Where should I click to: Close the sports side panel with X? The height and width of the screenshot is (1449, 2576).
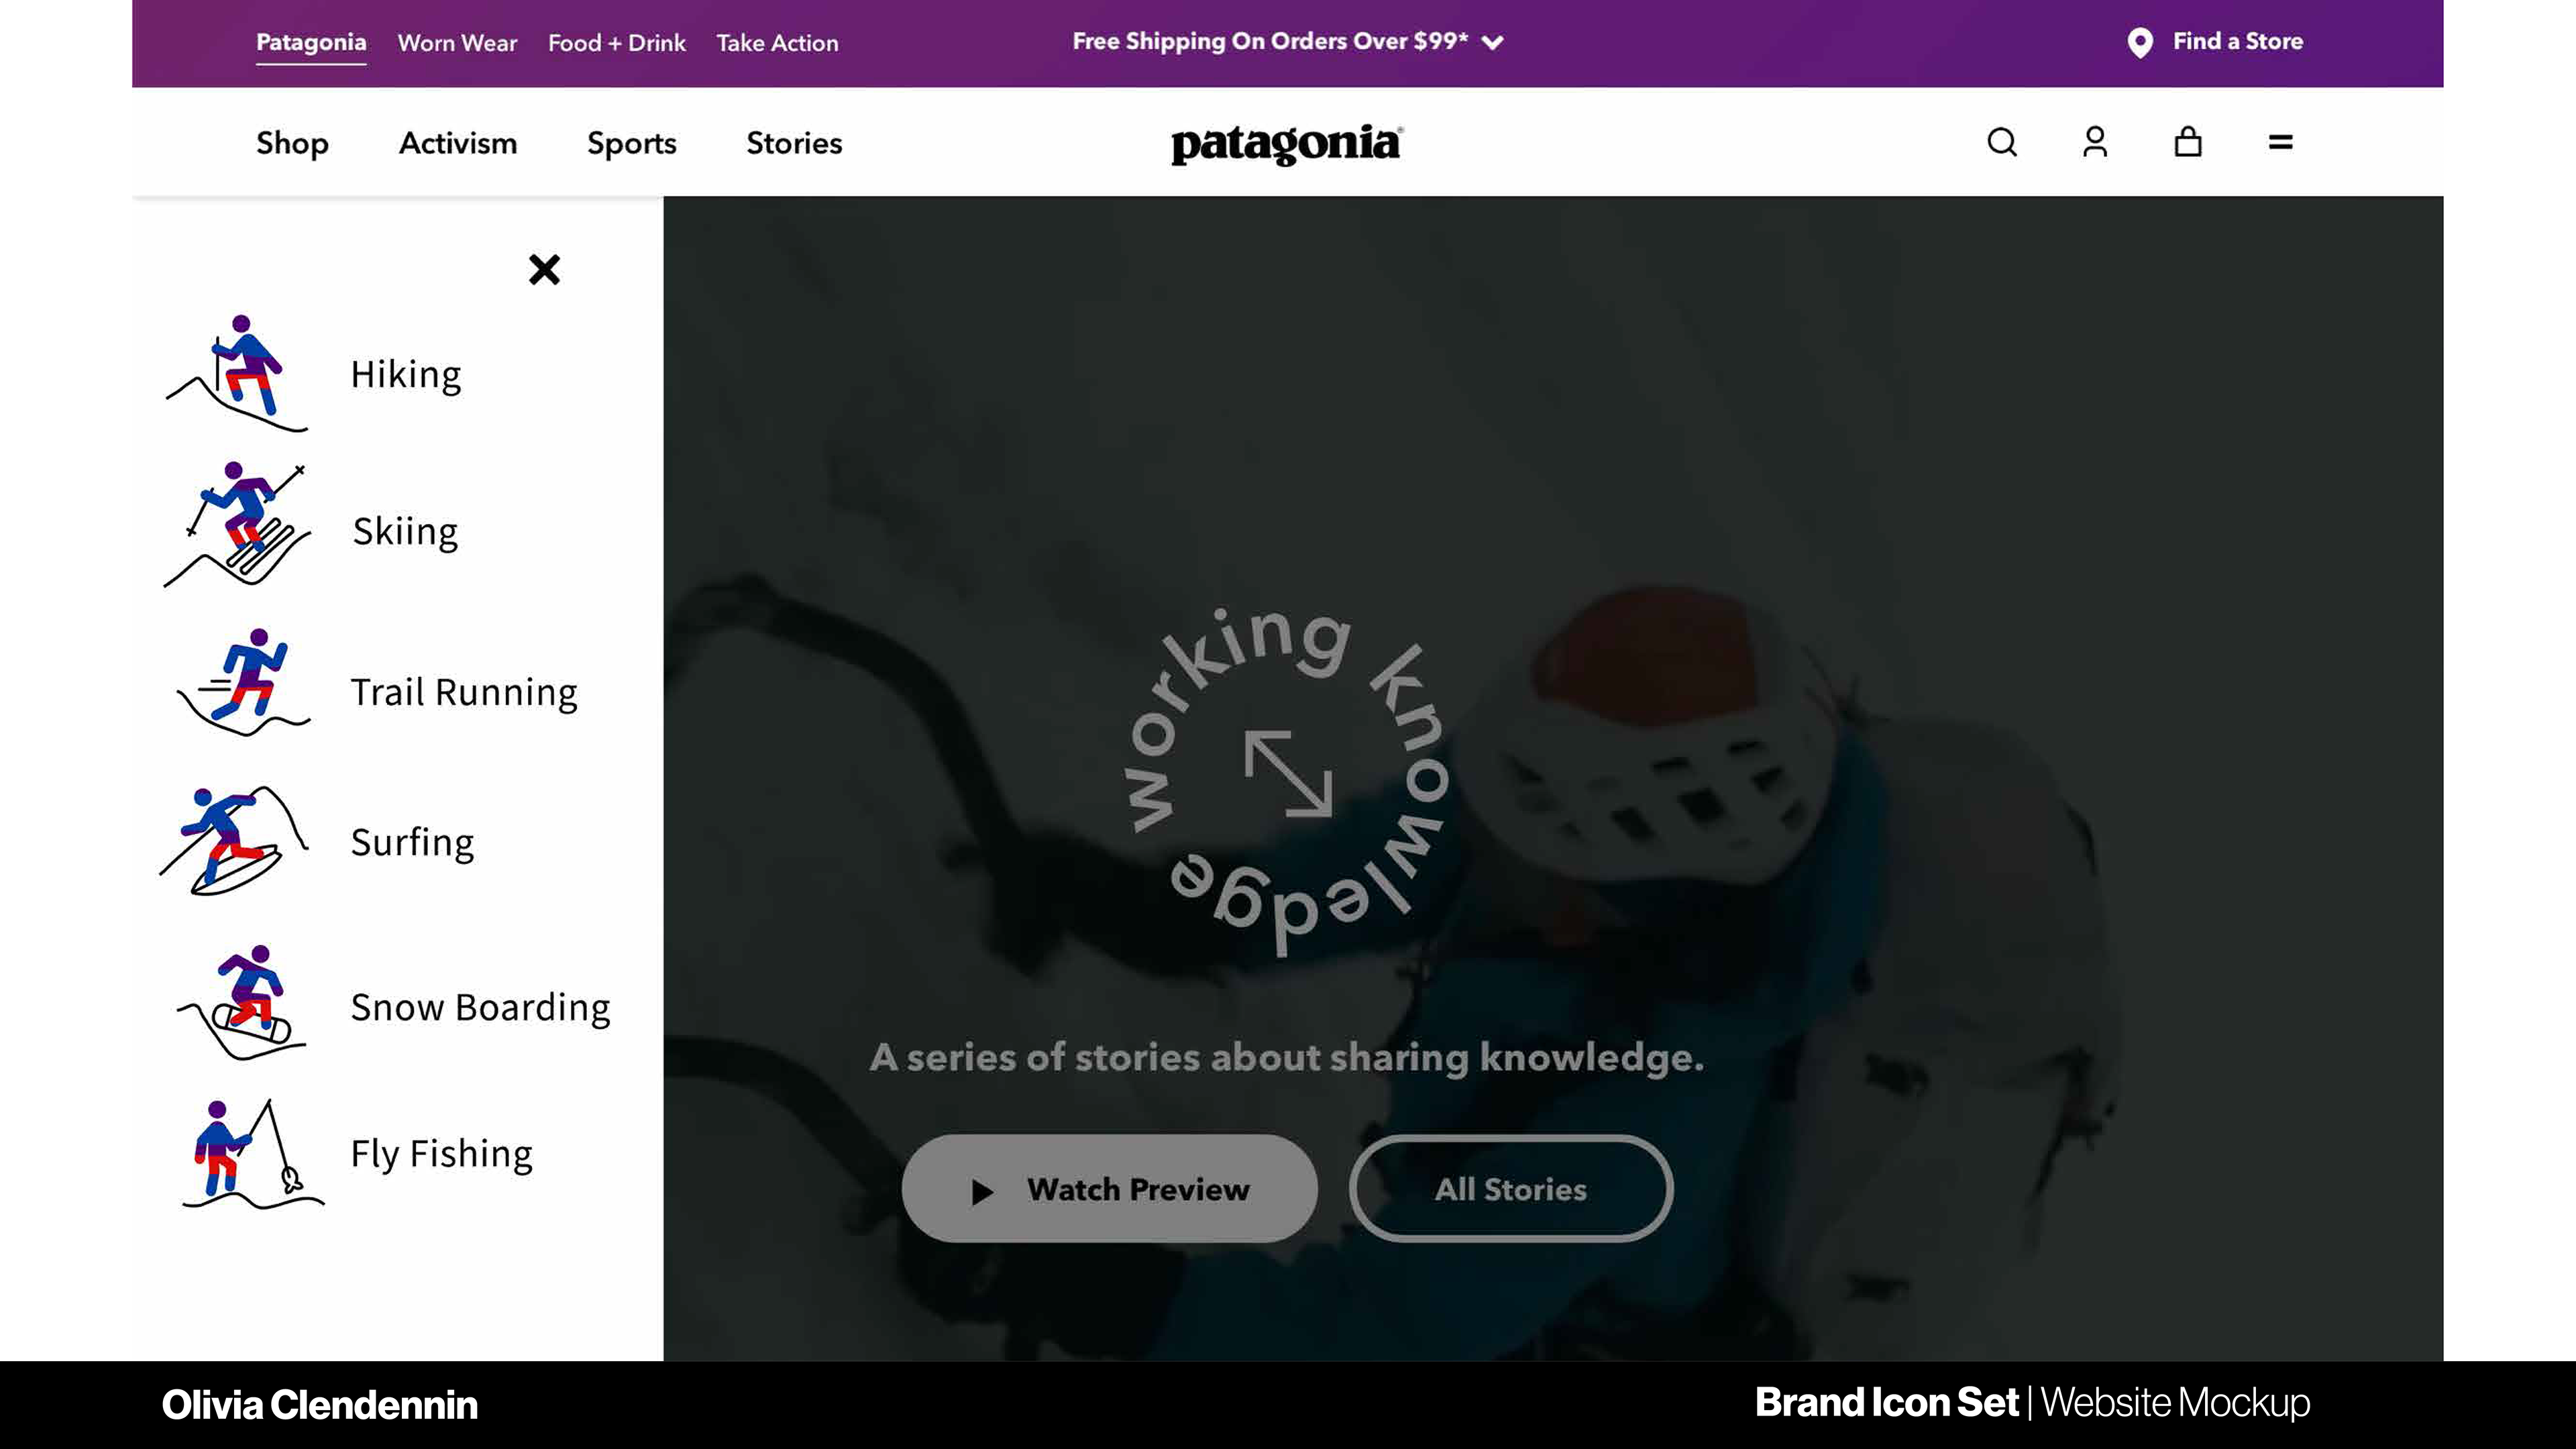click(x=544, y=269)
